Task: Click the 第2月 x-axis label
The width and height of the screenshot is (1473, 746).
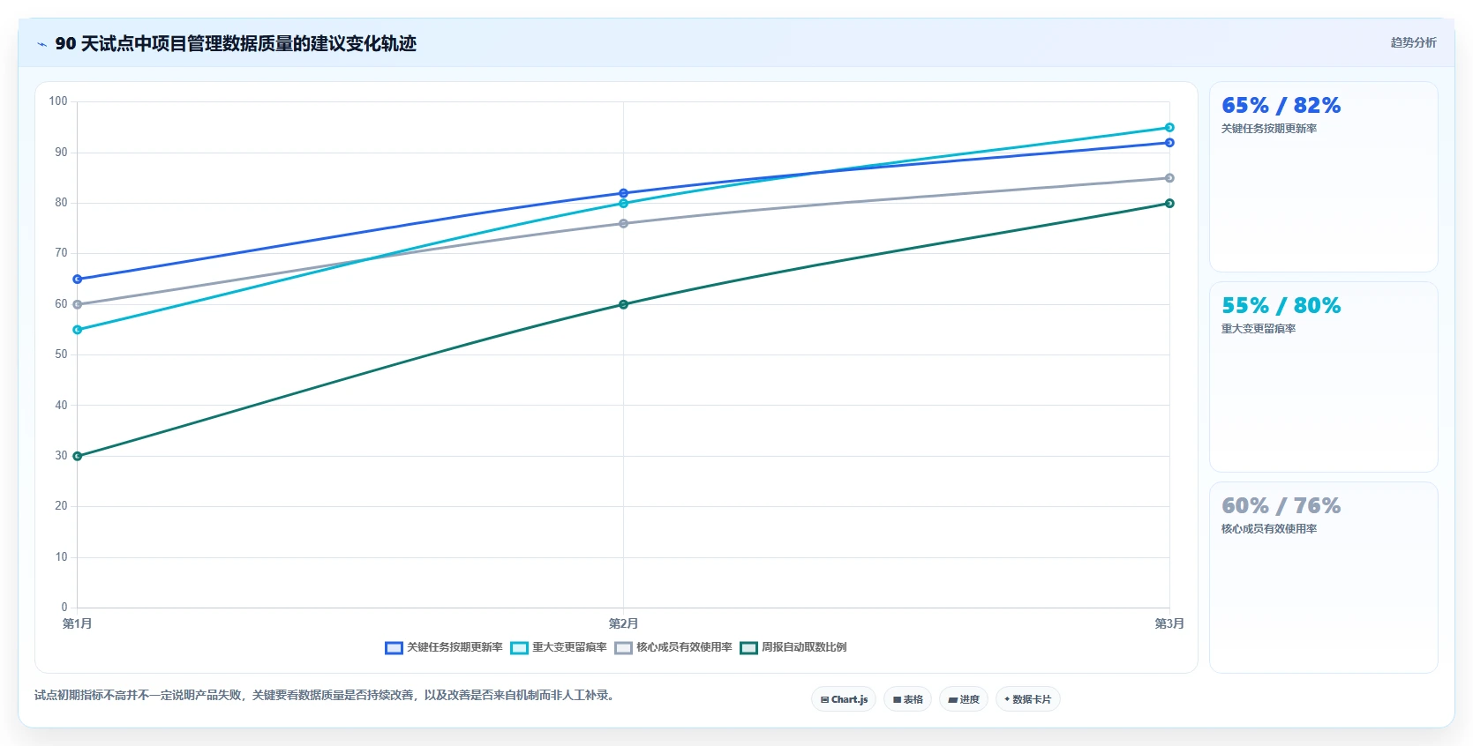Action: 623,623
